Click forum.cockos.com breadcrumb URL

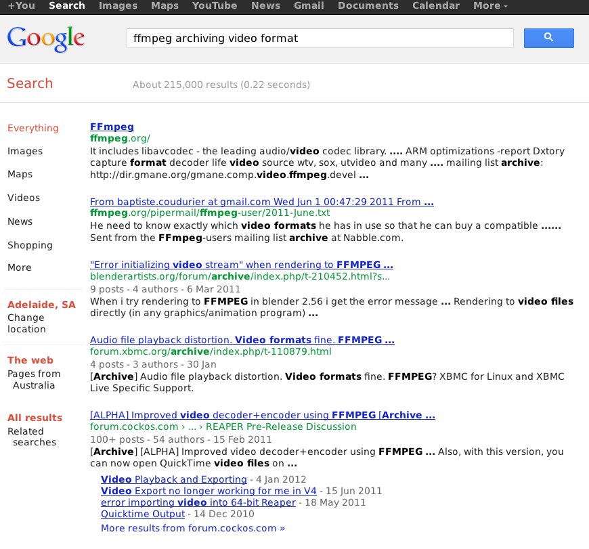point(134,426)
